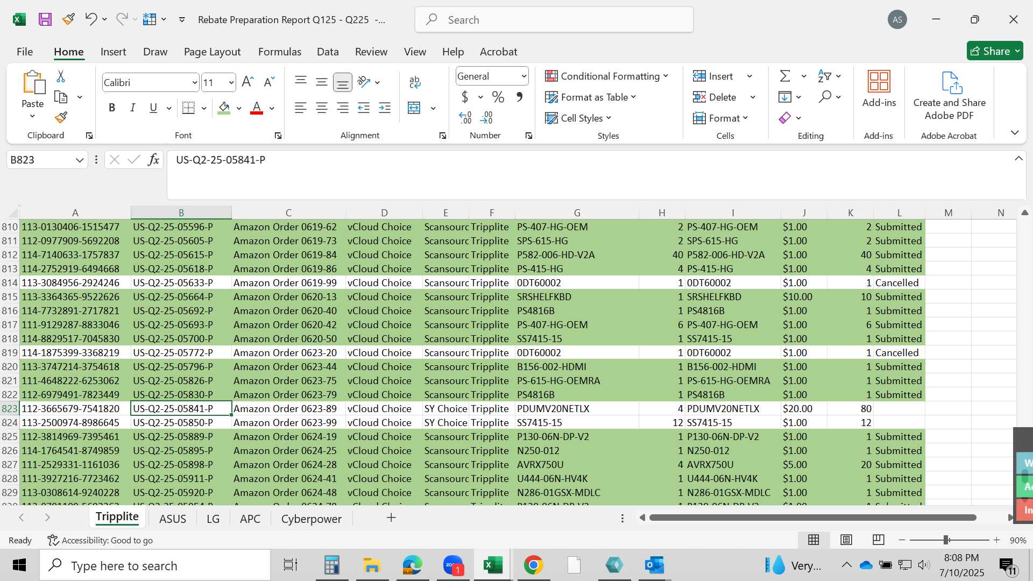Toggle Underline formatting
This screenshot has height=581, width=1033.
[153, 108]
